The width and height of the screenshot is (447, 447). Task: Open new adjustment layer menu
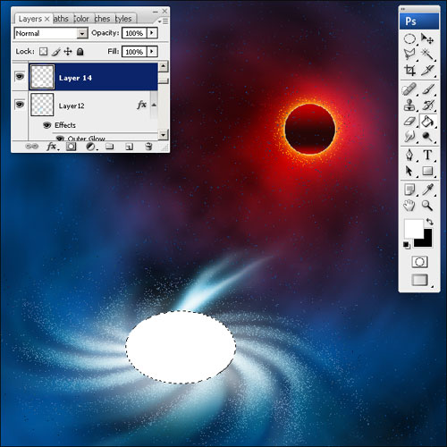91,147
